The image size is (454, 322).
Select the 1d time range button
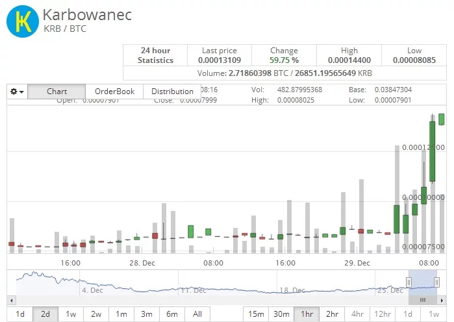[20, 314]
